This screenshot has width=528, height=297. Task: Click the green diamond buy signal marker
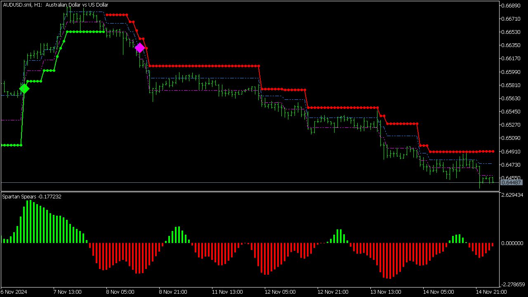point(24,89)
